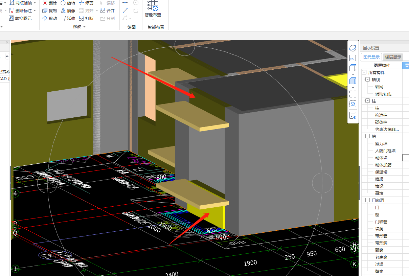
Task: Select the 砌体墙 tree row
Action: coord(382,158)
